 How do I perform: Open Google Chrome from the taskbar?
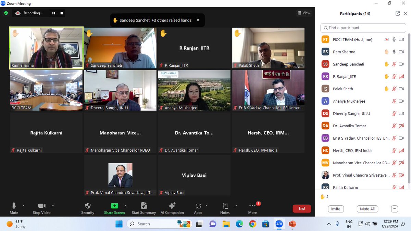(252, 224)
